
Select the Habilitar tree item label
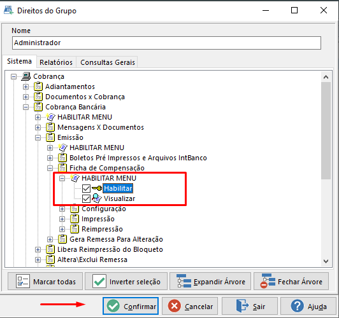coord(118,188)
